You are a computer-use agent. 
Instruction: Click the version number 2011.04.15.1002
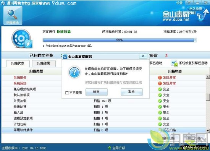tap(34, 148)
